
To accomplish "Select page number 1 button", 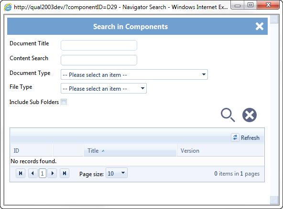I will point(43,173).
